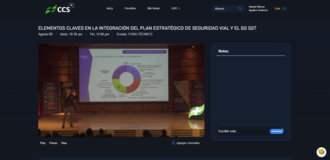The height and width of the screenshot is (160, 330).
Task: Click the bookmark icon below the video
Action: point(173,143)
